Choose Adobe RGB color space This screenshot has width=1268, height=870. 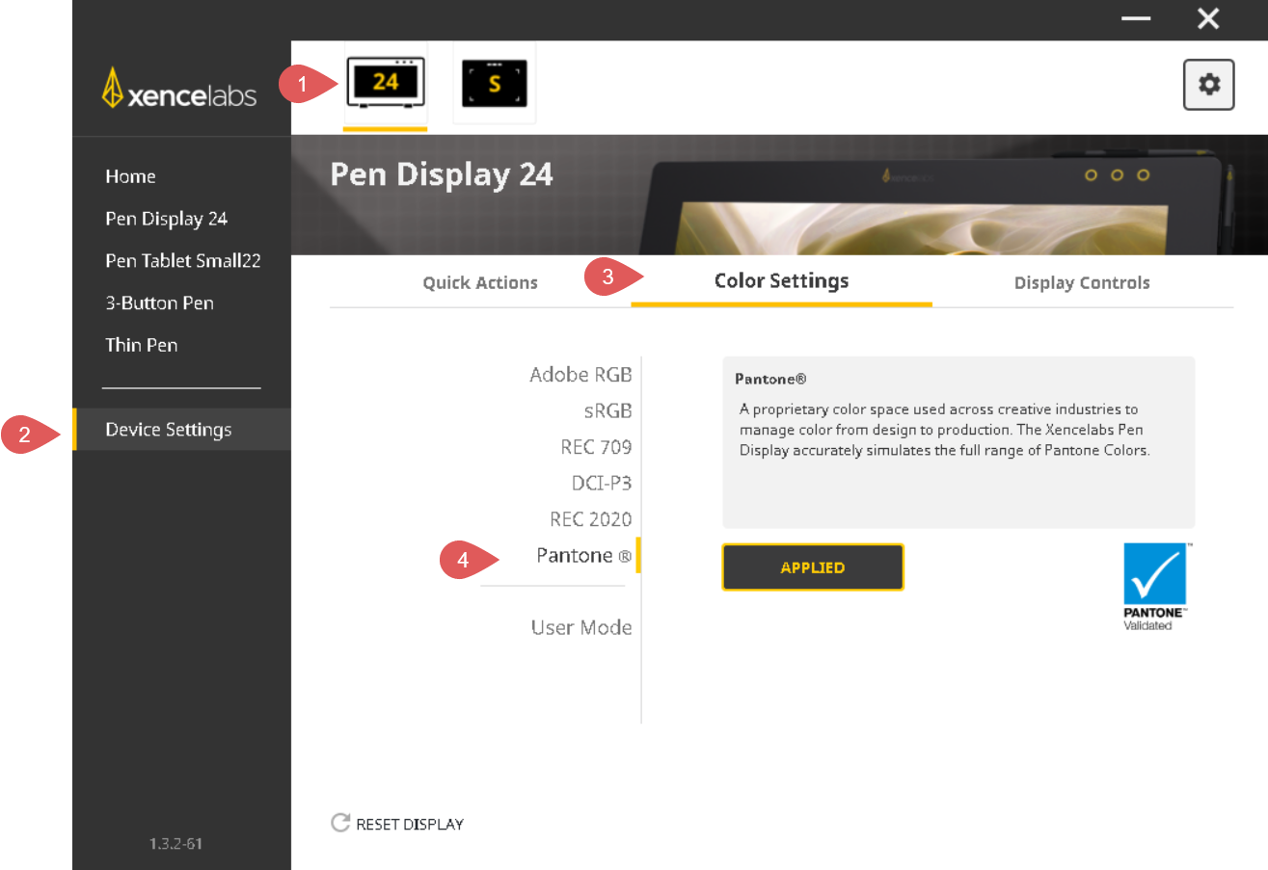click(x=580, y=375)
